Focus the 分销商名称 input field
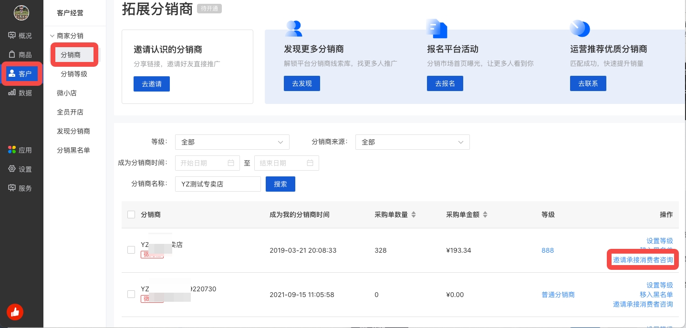Image resolution: width=686 pixels, height=328 pixels. coord(218,184)
